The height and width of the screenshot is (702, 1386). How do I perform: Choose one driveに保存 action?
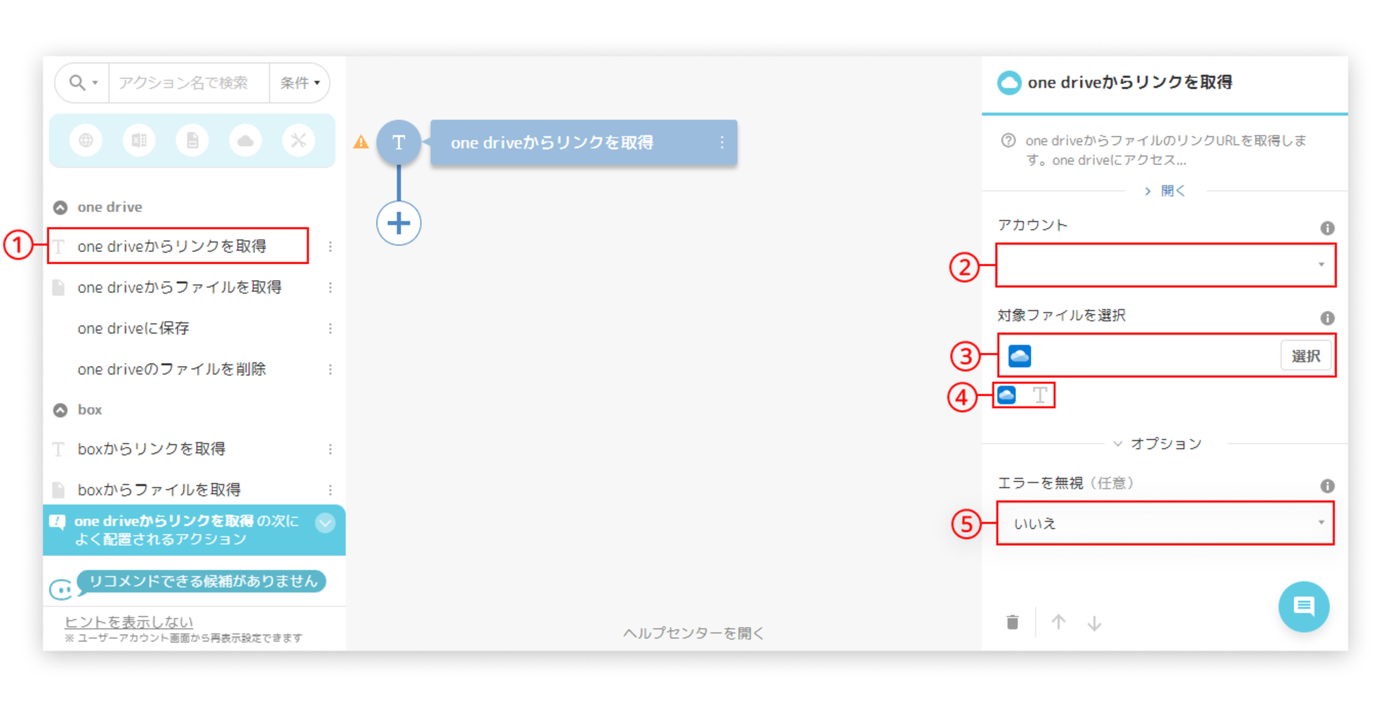[133, 328]
